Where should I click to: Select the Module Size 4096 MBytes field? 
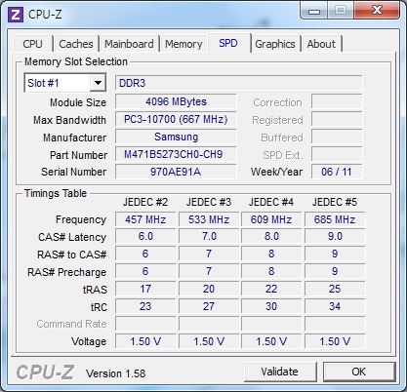point(176,101)
